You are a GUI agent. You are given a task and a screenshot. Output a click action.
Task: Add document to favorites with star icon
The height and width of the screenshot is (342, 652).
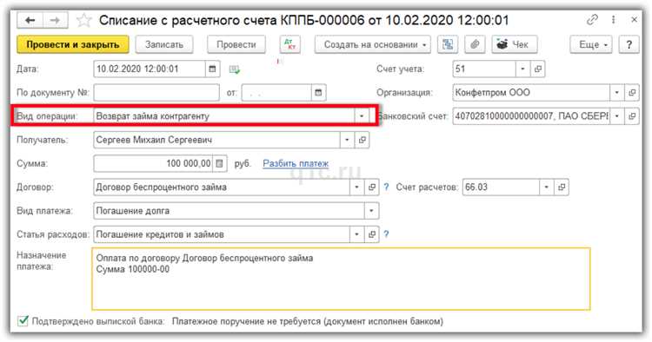[83, 20]
